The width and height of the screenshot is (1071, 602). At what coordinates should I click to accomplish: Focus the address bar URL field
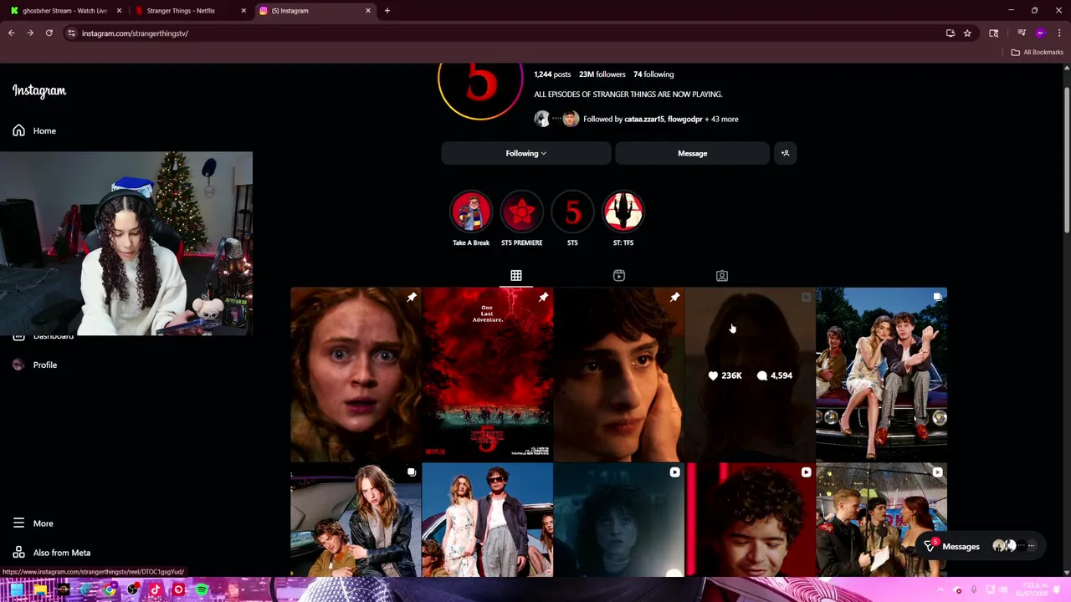point(502,33)
